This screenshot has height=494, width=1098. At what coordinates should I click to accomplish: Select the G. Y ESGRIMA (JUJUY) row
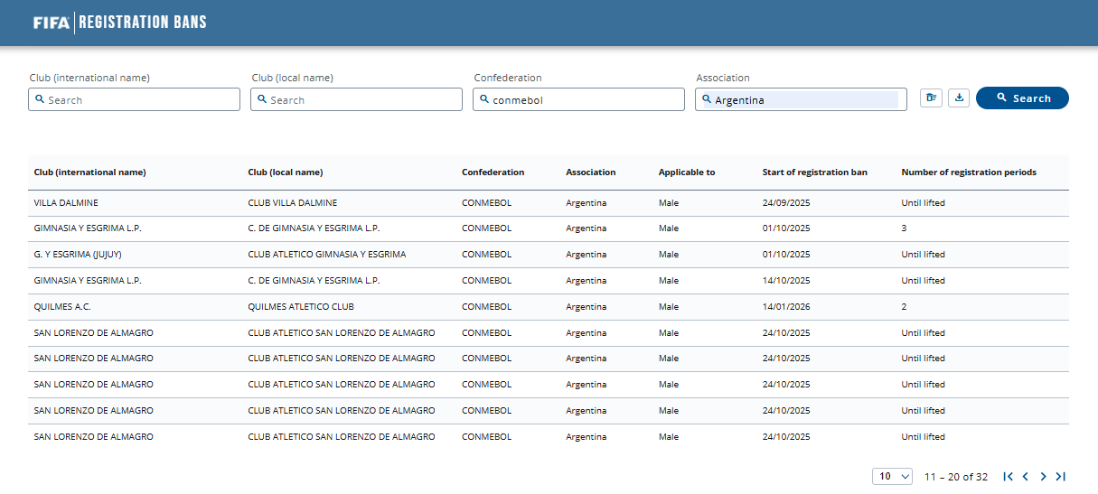(x=548, y=255)
